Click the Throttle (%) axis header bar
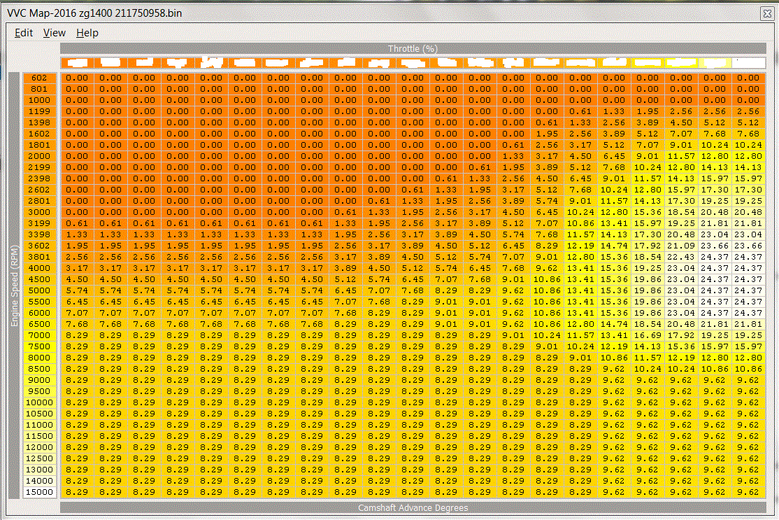 tap(413, 48)
